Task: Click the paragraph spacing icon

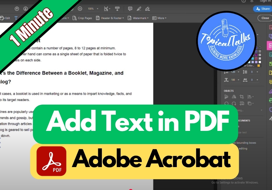Action: (245, 72)
